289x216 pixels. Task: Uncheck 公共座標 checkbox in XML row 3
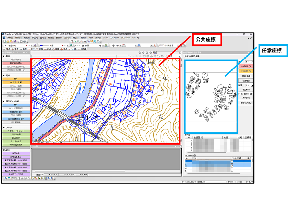pos(232,166)
